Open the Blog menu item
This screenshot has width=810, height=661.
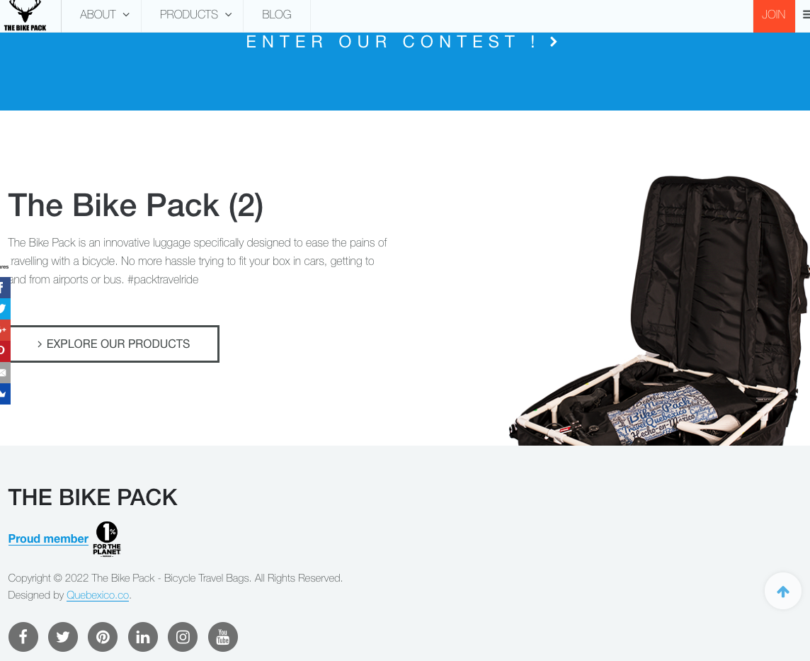click(276, 14)
